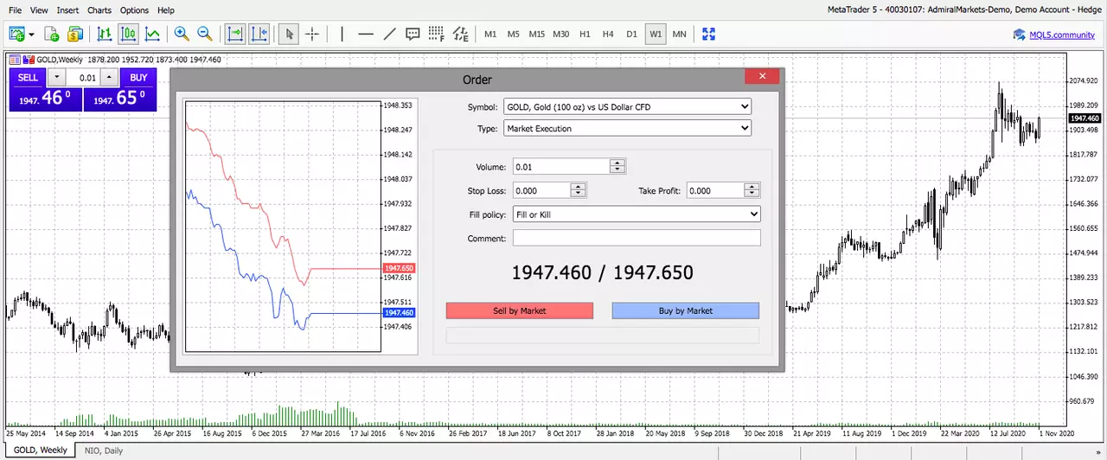Open the Fill policy dropdown
This screenshot has height=460, width=1107.
click(637, 214)
